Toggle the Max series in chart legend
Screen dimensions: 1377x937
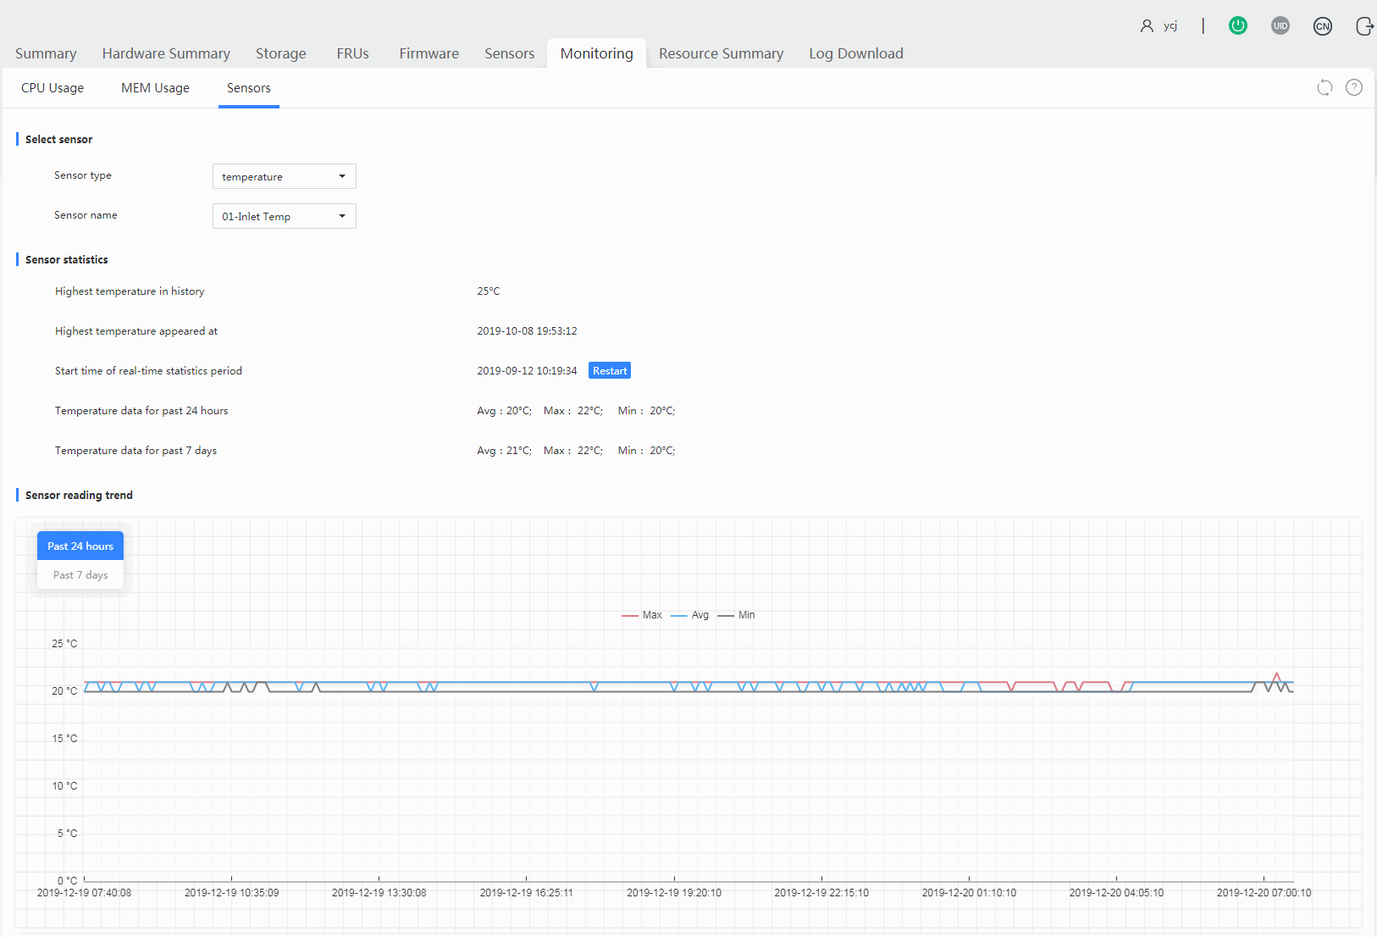[x=642, y=615]
